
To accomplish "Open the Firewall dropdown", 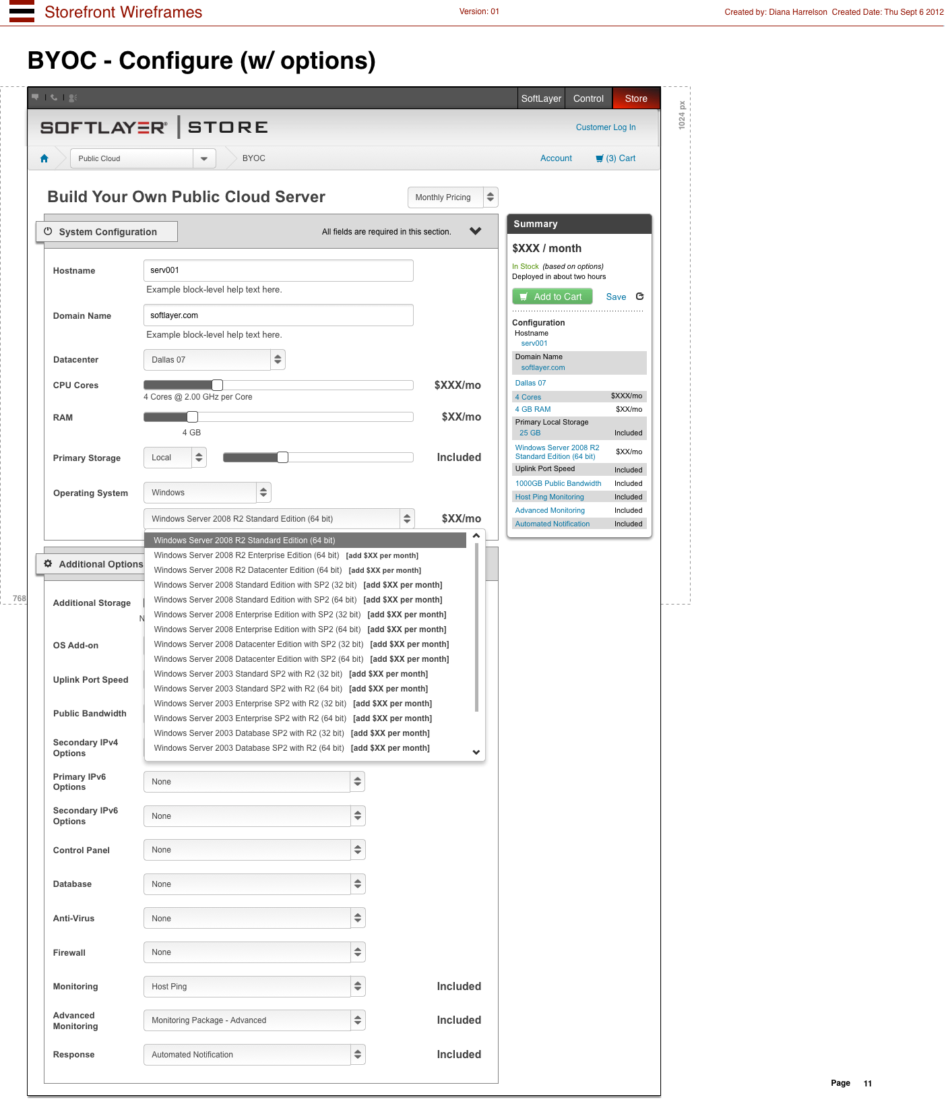I will click(x=254, y=952).
